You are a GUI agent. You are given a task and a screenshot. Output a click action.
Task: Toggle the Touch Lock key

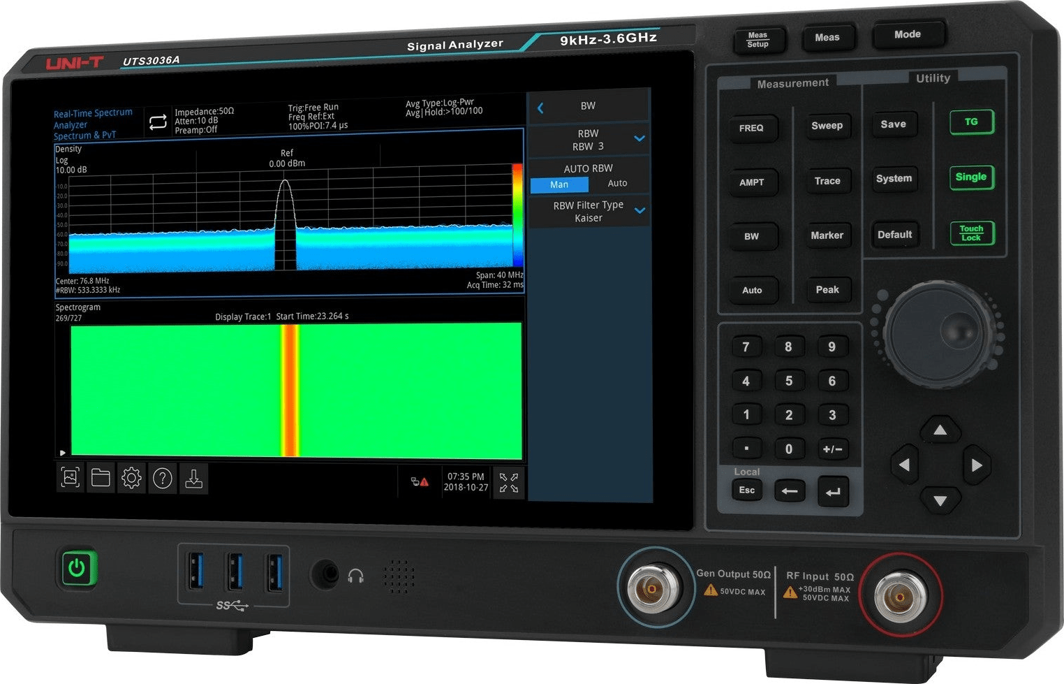(x=971, y=233)
